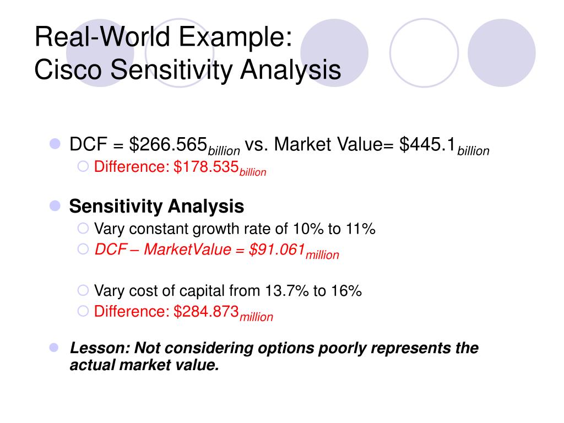Click 'Vary cost of capital from 13.7% to 16%'
The image size is (564, 423).
[227, 291]
